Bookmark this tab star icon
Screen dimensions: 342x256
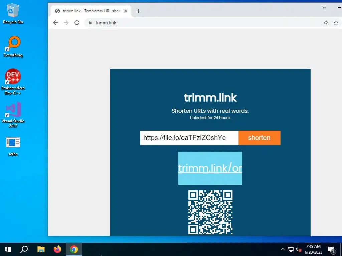click(x=336, y=23)
